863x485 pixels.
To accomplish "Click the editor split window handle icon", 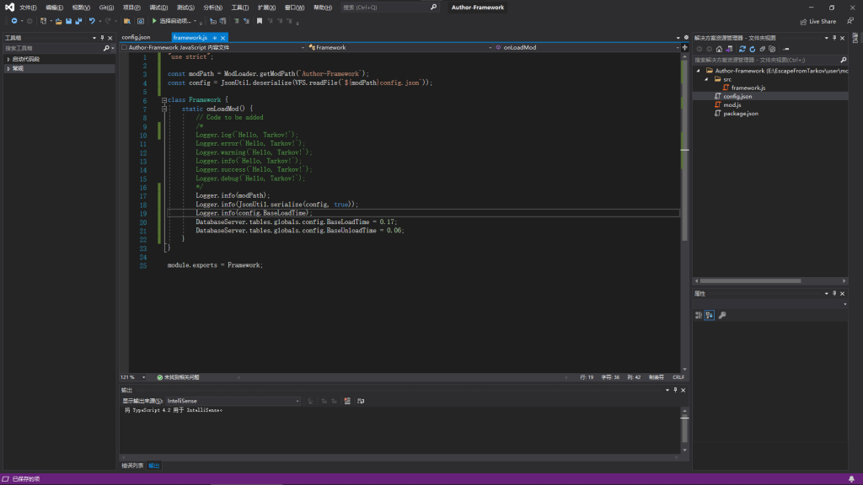I will click(x=684, y=47).
